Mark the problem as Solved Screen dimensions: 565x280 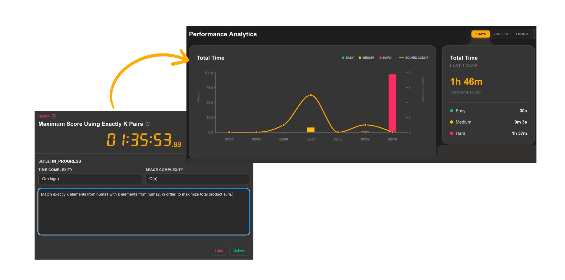pos(239,250)
